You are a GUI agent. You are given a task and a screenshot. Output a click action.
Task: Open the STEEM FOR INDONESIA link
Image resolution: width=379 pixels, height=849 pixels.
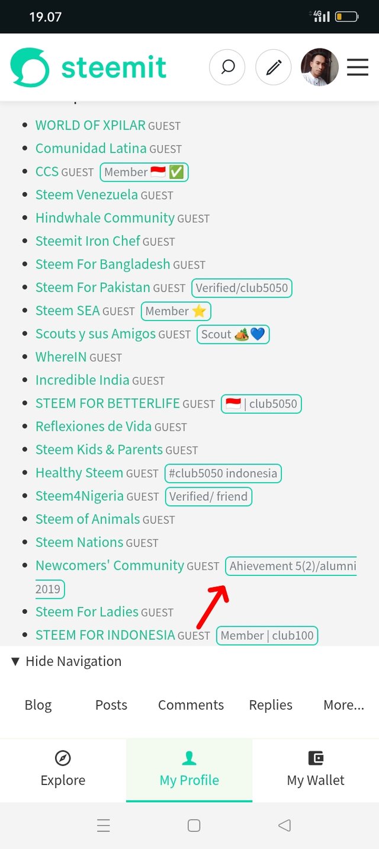[x=105, y=635]
